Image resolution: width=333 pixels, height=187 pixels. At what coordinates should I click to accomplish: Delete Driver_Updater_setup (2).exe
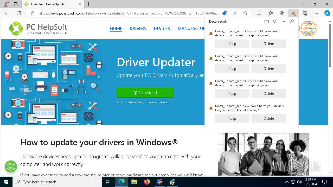click(x=269, y=69)
